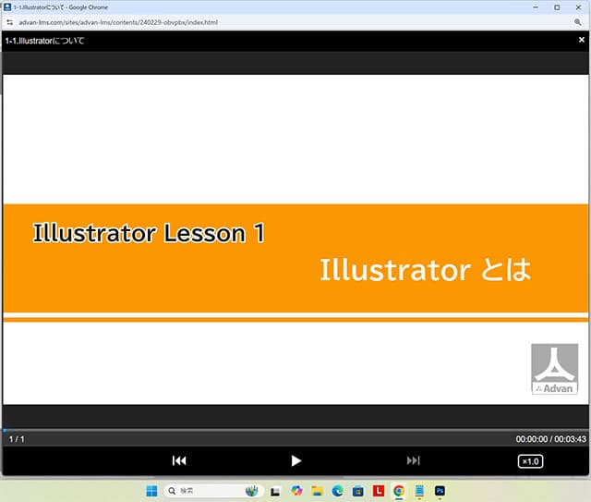This screenshot has width=591, height=502.
Task: Click the Chrome address bar URL
Action: click(x=118, y=22)
